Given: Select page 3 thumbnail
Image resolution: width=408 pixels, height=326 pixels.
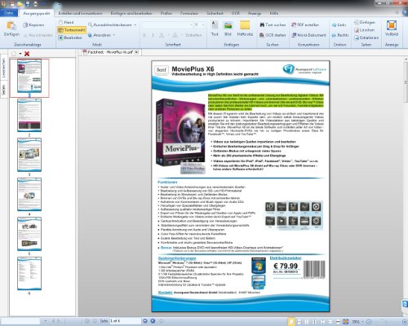Looking at the screenshot, I should pyautogui.click(x=29, y=155).
